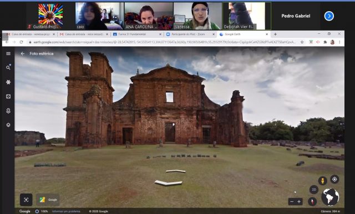This screenshot has height=214, width=355.
Task: Switch to second Gmail Caixa de entrada tab
Action: coord(84,34)
